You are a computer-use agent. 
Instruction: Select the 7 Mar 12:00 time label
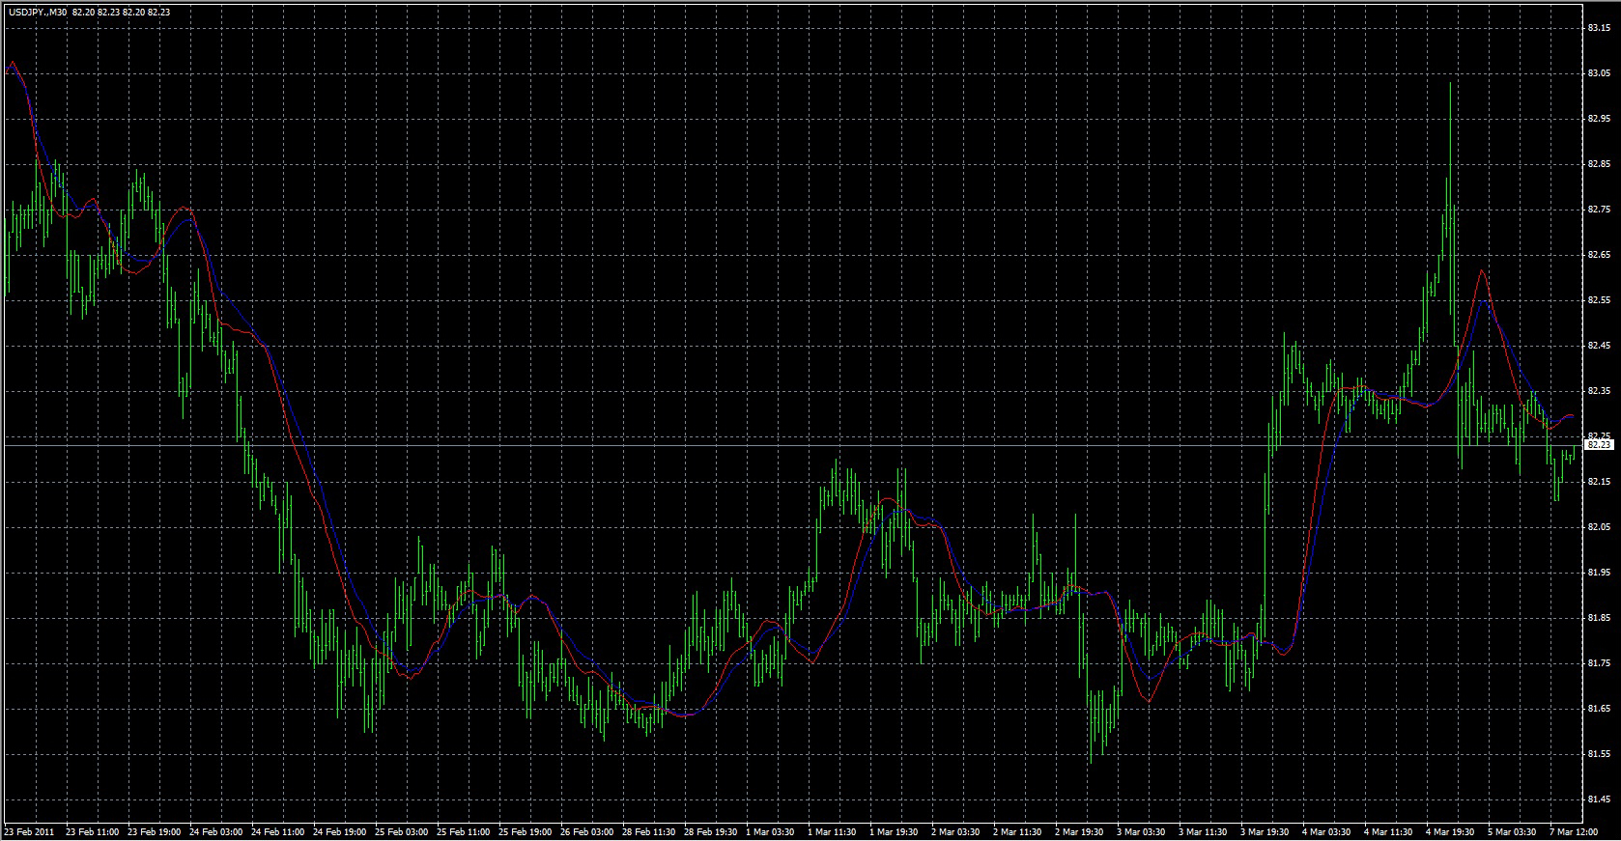tap(1572, 831)
